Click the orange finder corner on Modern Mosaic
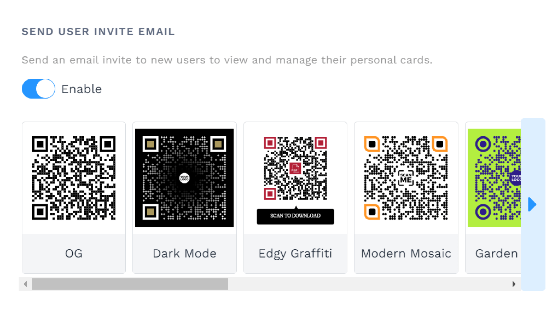The image size is (558, 314). [x=372, y=144]
